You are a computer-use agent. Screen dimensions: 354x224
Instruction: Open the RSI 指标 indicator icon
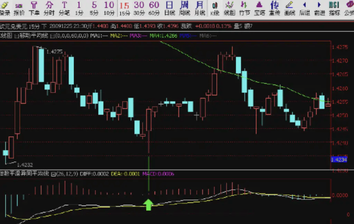[334, 8]
